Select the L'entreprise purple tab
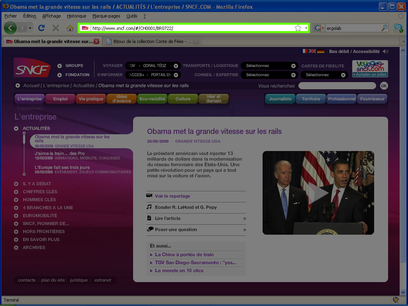This screenshot has height=306, width=408. pos(29,99)
